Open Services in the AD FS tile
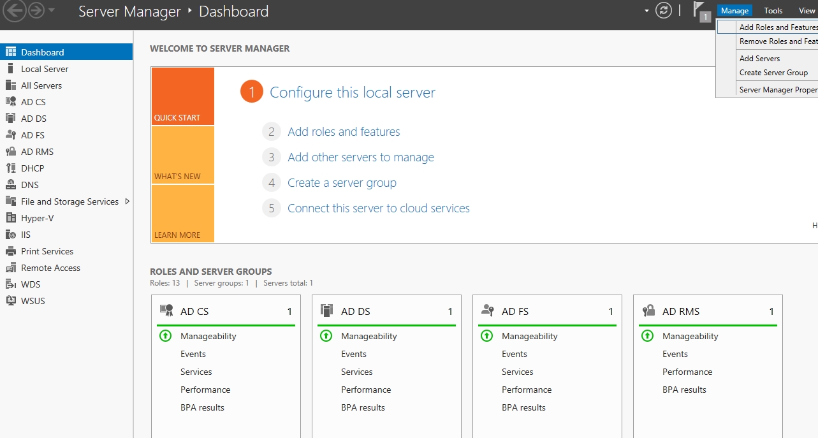The height and width of the screenshot is (438, 818). tap(517, 372)
